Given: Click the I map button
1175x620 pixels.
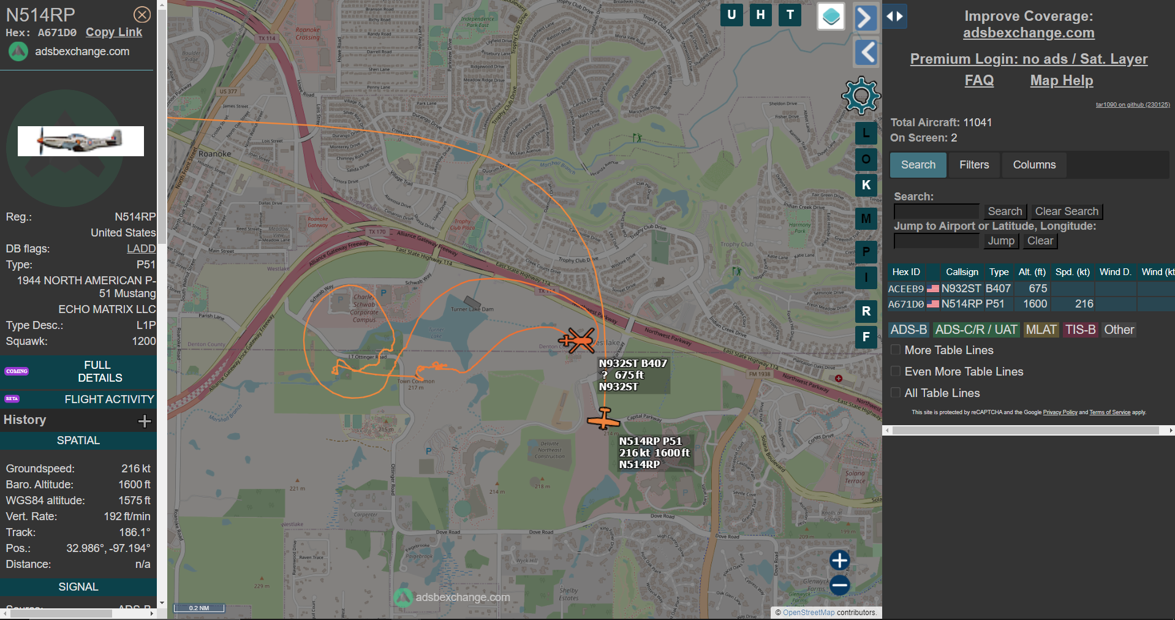Looking at the screenshot, I should (866, 278).
